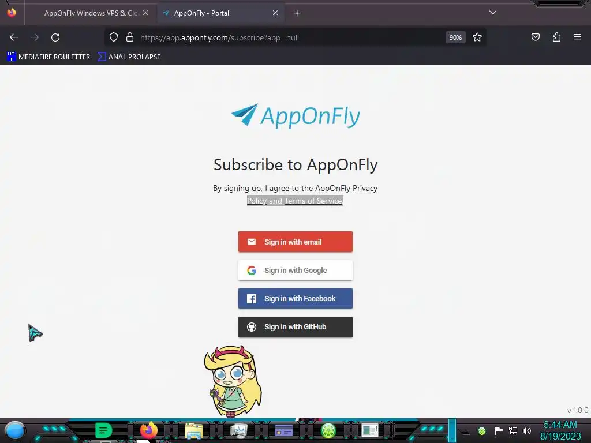
Task: Expand the list all tabs chevron
Action: (493, 13)
